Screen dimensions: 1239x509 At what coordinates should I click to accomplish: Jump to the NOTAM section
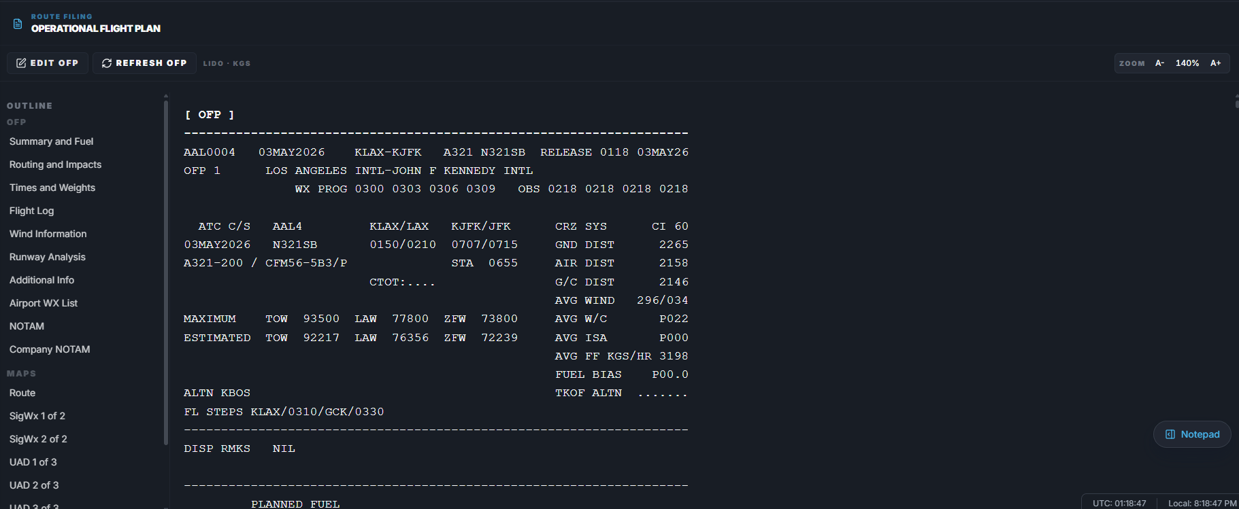coord(27,326)
